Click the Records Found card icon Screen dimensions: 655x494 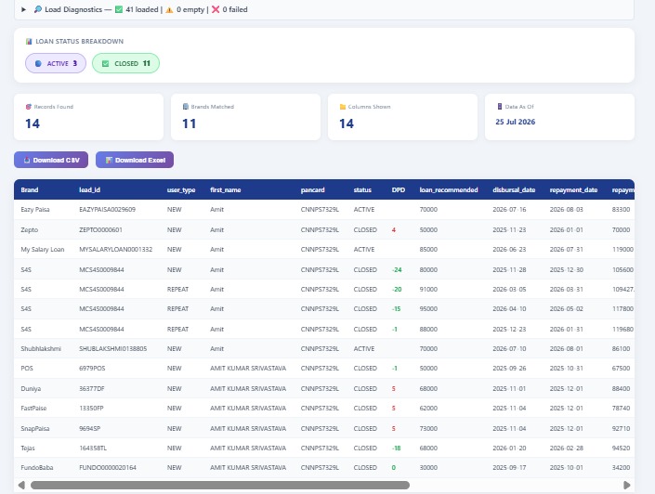point(29,107)
